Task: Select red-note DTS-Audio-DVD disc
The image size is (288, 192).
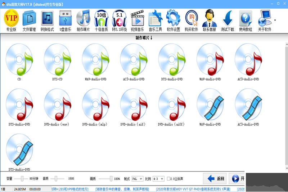Action: [x=19, y=107]
